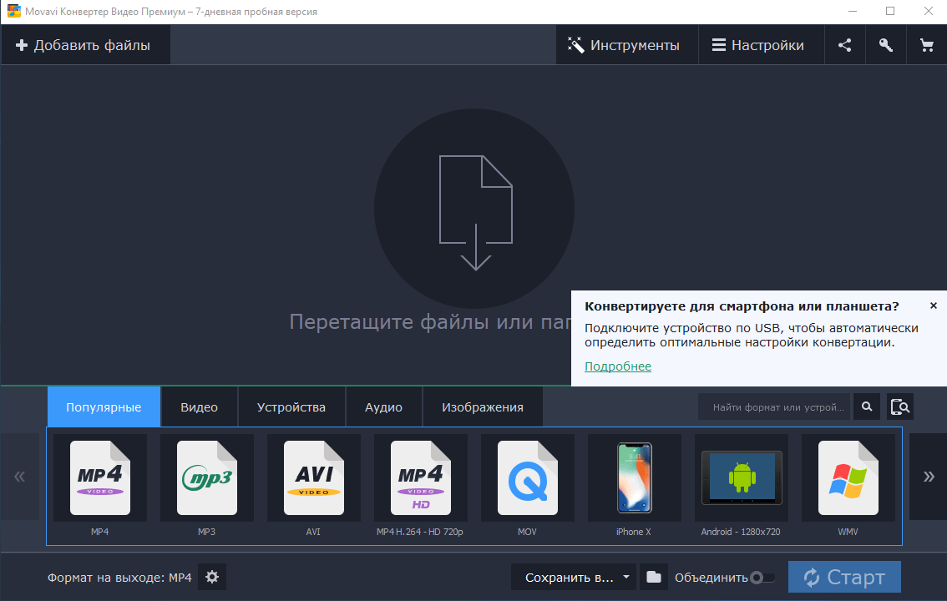Click the activation key icon
The image size is (947, 601).
tap(885, 45)
